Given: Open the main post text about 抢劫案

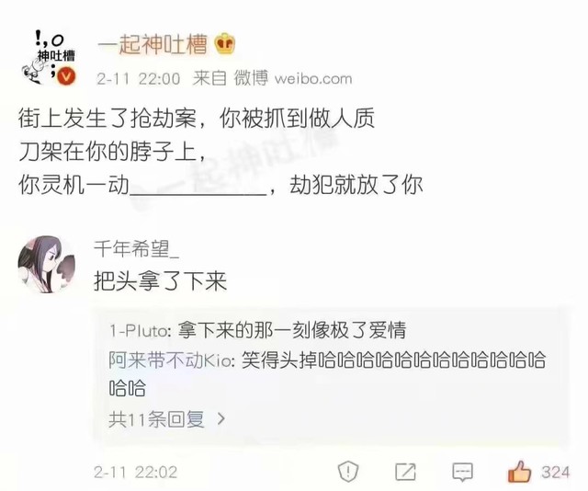Looking at the screenshot, I should (220, 152).
